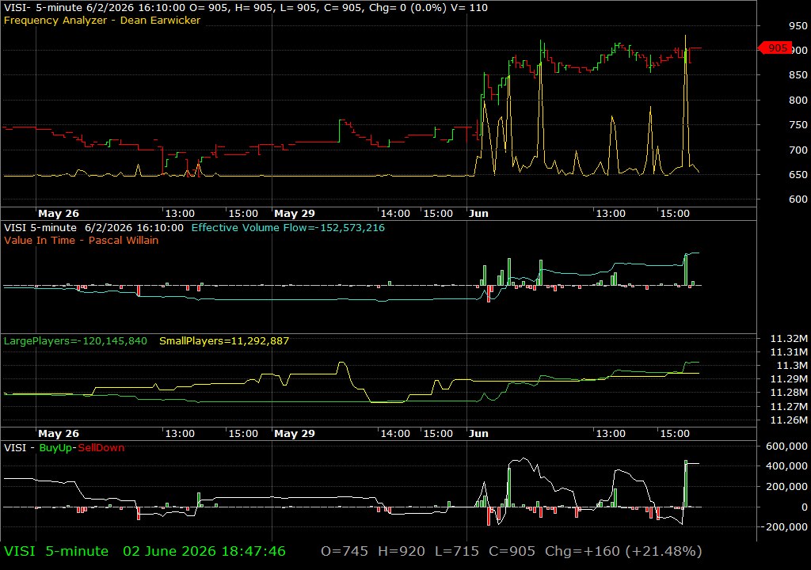The width and height of the screenshot is (811, 570).
Task: Click '14:00' on the top time axis
Action: coord(395,214)
